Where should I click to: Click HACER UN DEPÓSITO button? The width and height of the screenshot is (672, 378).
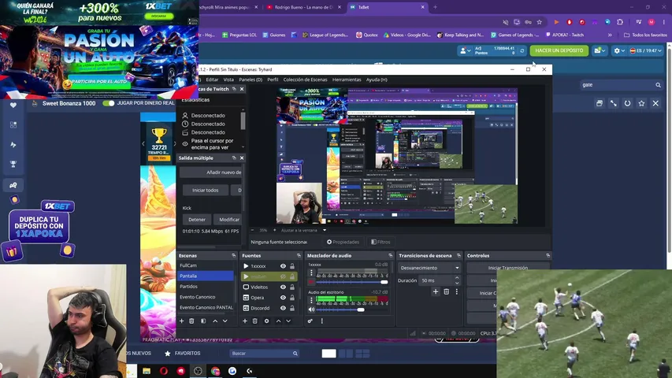tap(559, 50)
